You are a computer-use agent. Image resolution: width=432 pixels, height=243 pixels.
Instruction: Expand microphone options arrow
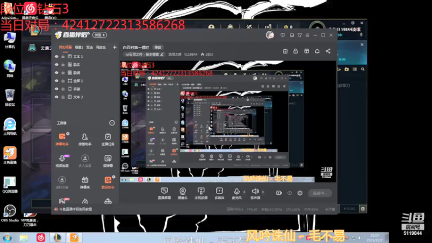pos(244,192)
